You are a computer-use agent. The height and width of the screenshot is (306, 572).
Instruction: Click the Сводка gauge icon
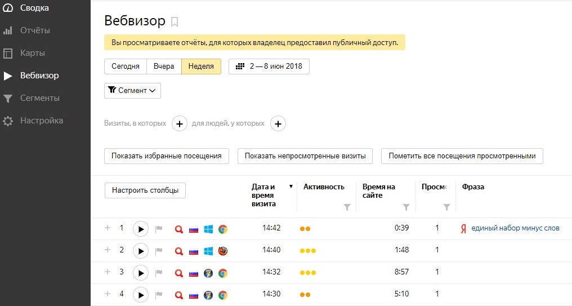pos(8,8)
